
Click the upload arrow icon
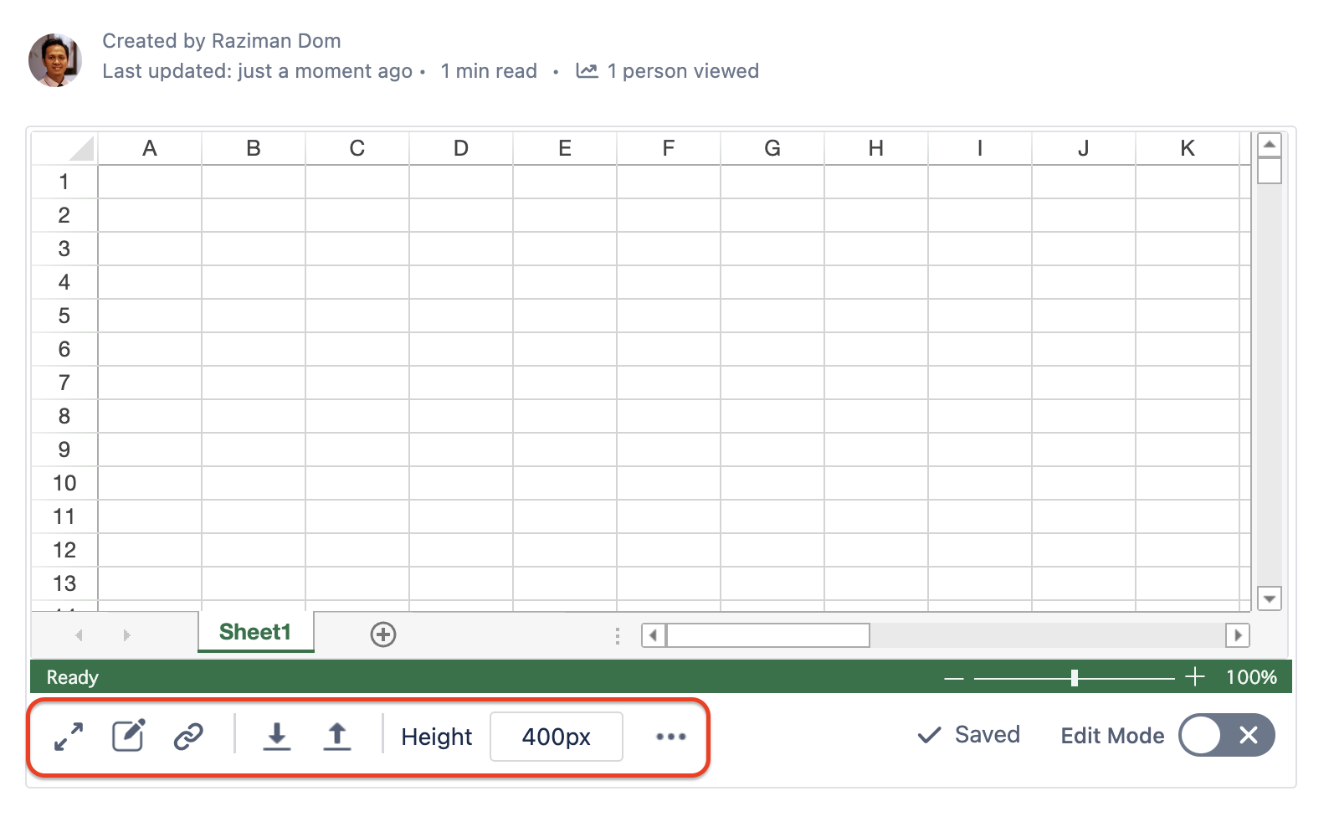pyautogui.click(x=336, y=737)
